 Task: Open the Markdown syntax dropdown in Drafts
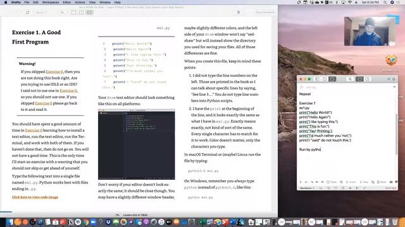click(x=307, y=188)
